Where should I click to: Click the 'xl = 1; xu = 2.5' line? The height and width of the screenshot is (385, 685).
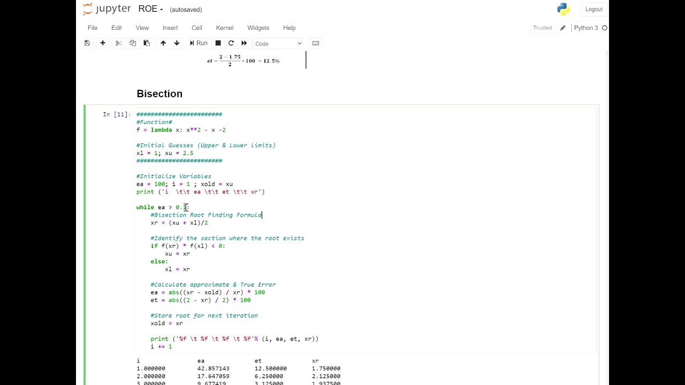[x=165, y=153]
